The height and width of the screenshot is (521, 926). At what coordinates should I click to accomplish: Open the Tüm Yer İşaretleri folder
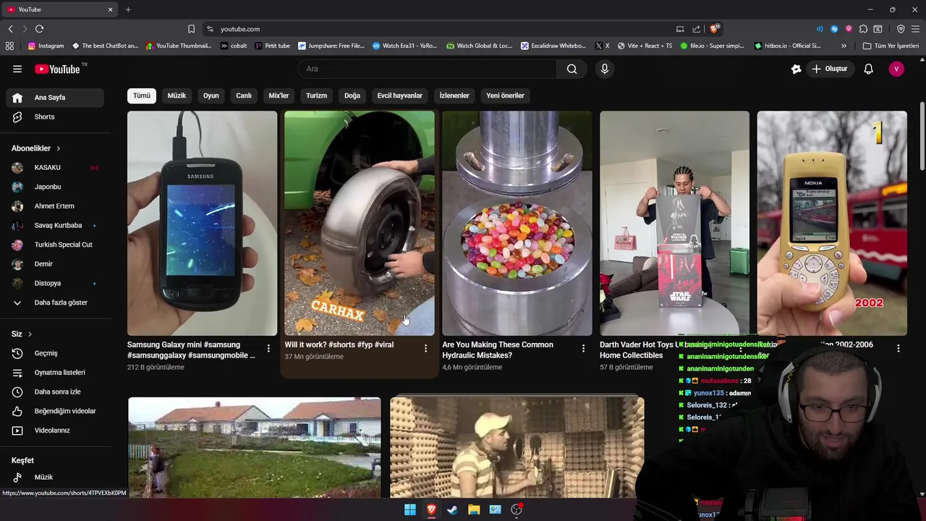pos(891,46)
